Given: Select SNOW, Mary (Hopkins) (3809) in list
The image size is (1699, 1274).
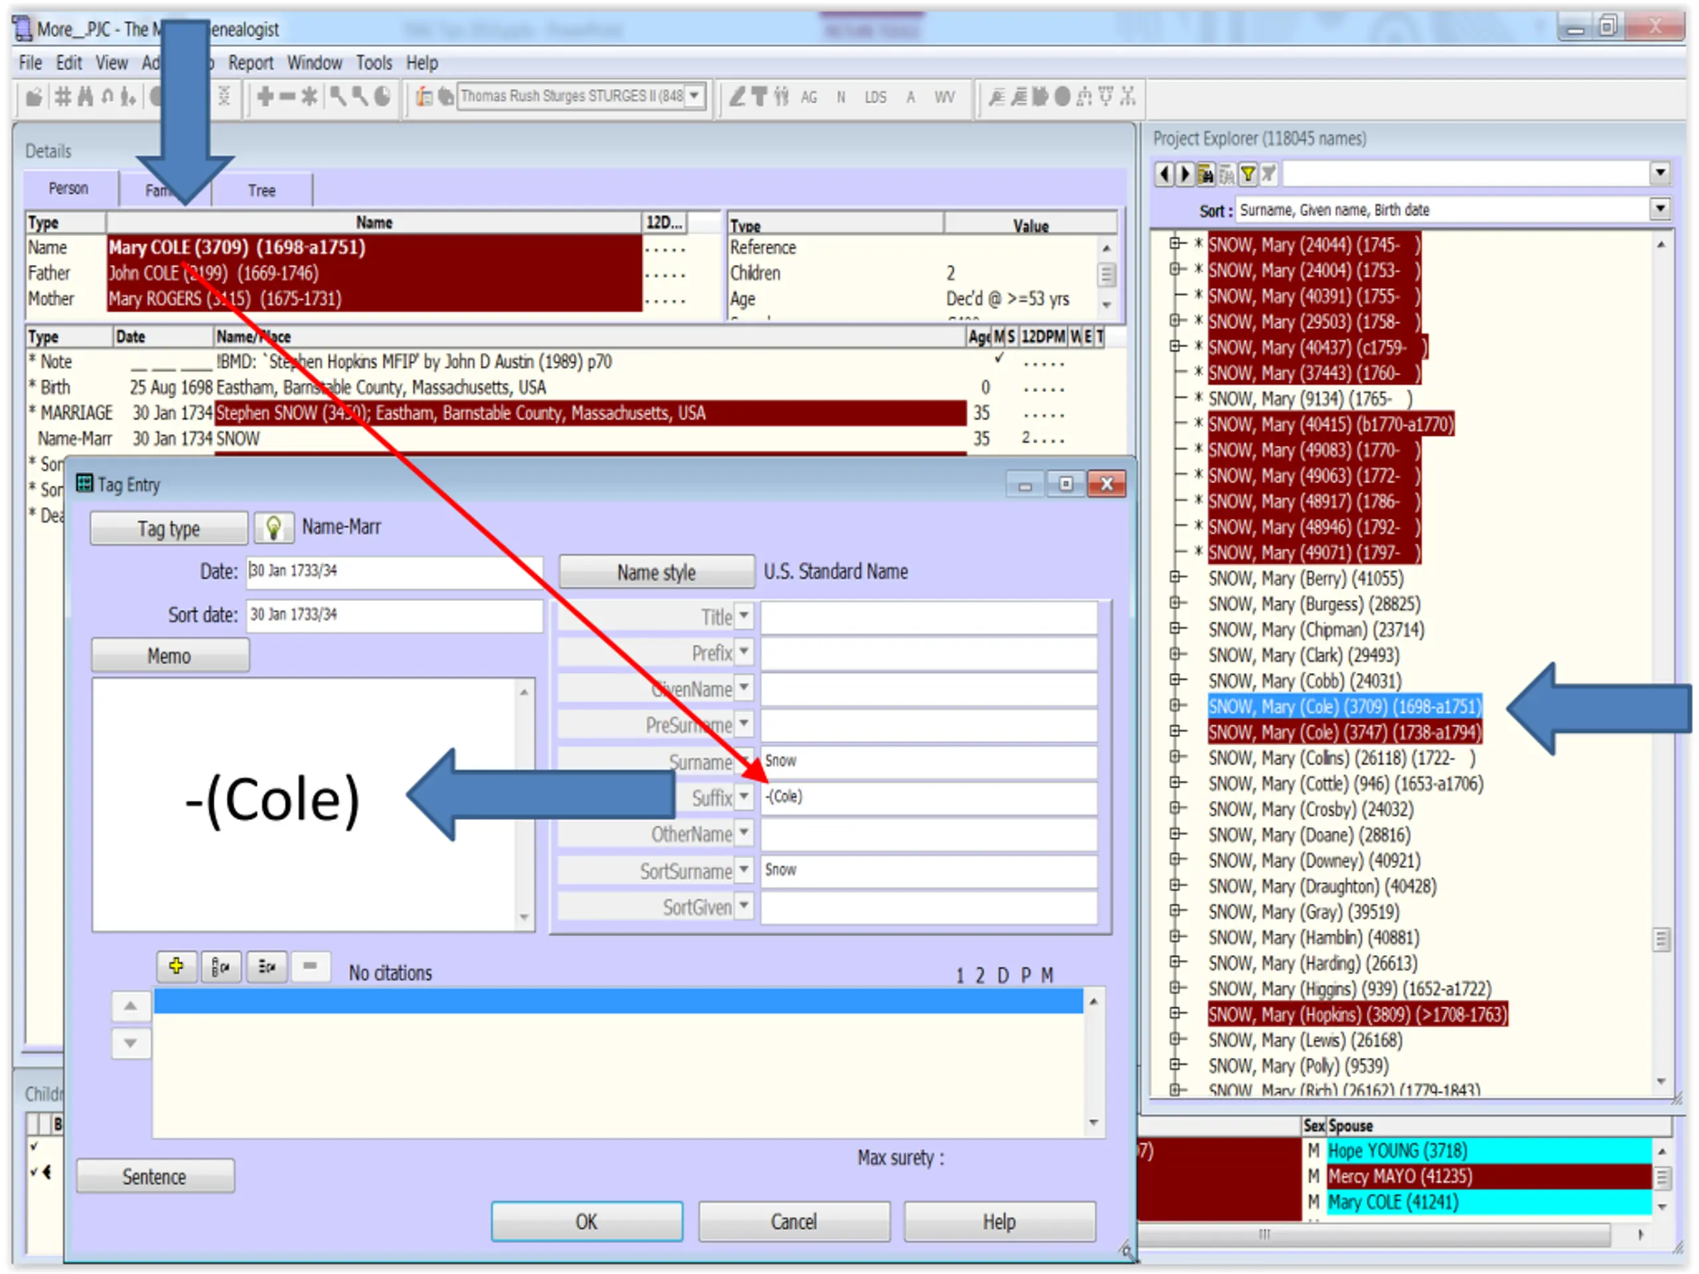Looking at the screenshot, I should tap(1357, 1015).
